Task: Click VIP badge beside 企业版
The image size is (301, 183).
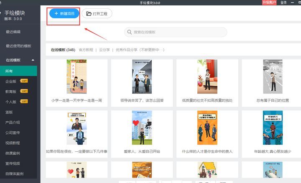Action: click(x=24, y=81)
